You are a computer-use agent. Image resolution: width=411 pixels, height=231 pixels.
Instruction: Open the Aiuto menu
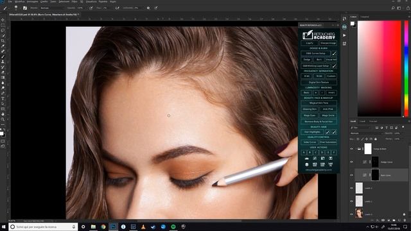pos(113,1)
